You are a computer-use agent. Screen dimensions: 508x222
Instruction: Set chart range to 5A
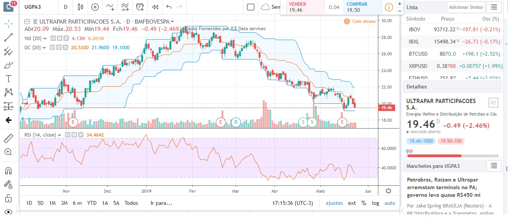(116, 203)
